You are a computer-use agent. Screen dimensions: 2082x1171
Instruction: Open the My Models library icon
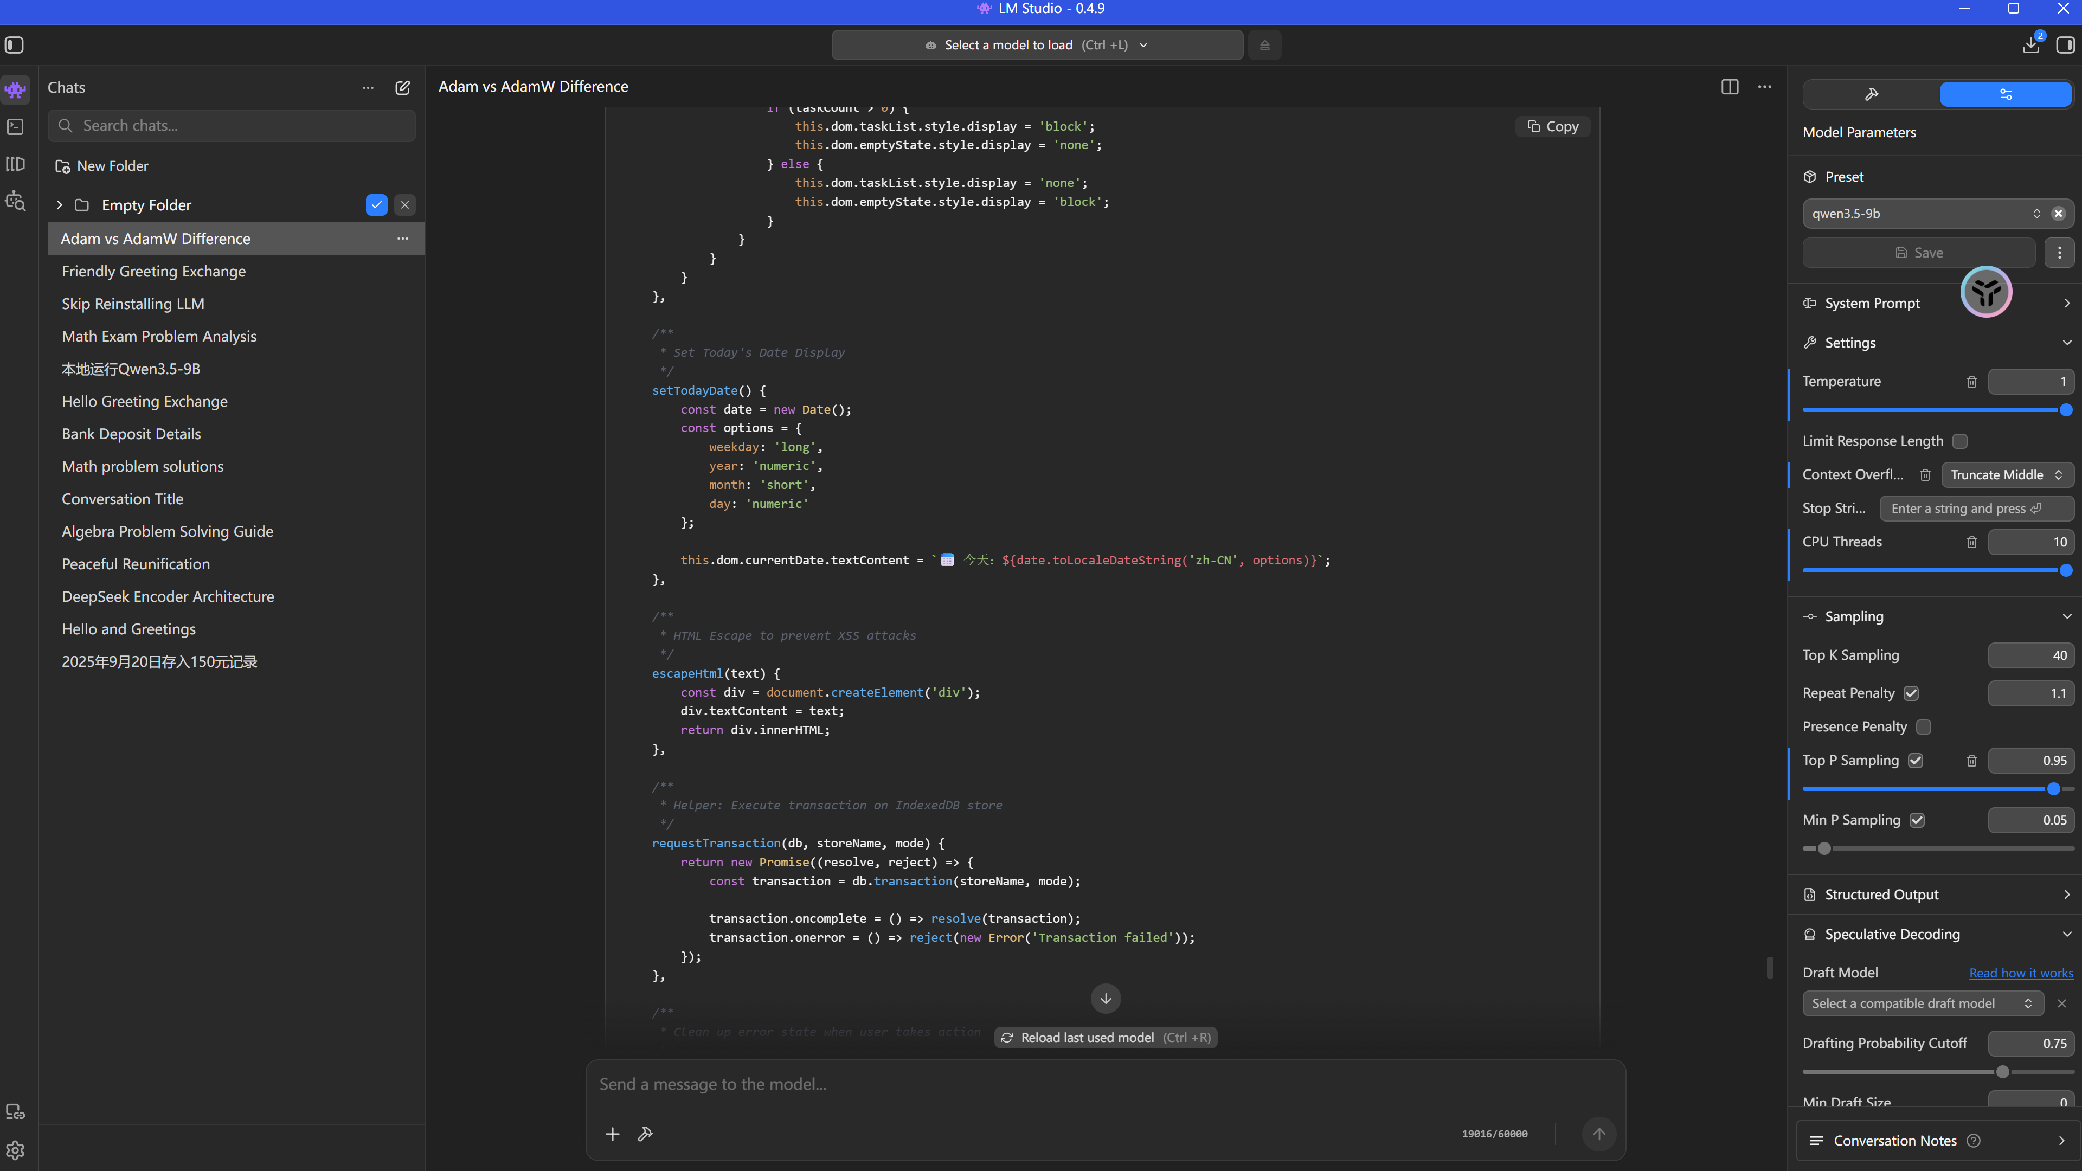pos(15,164)
